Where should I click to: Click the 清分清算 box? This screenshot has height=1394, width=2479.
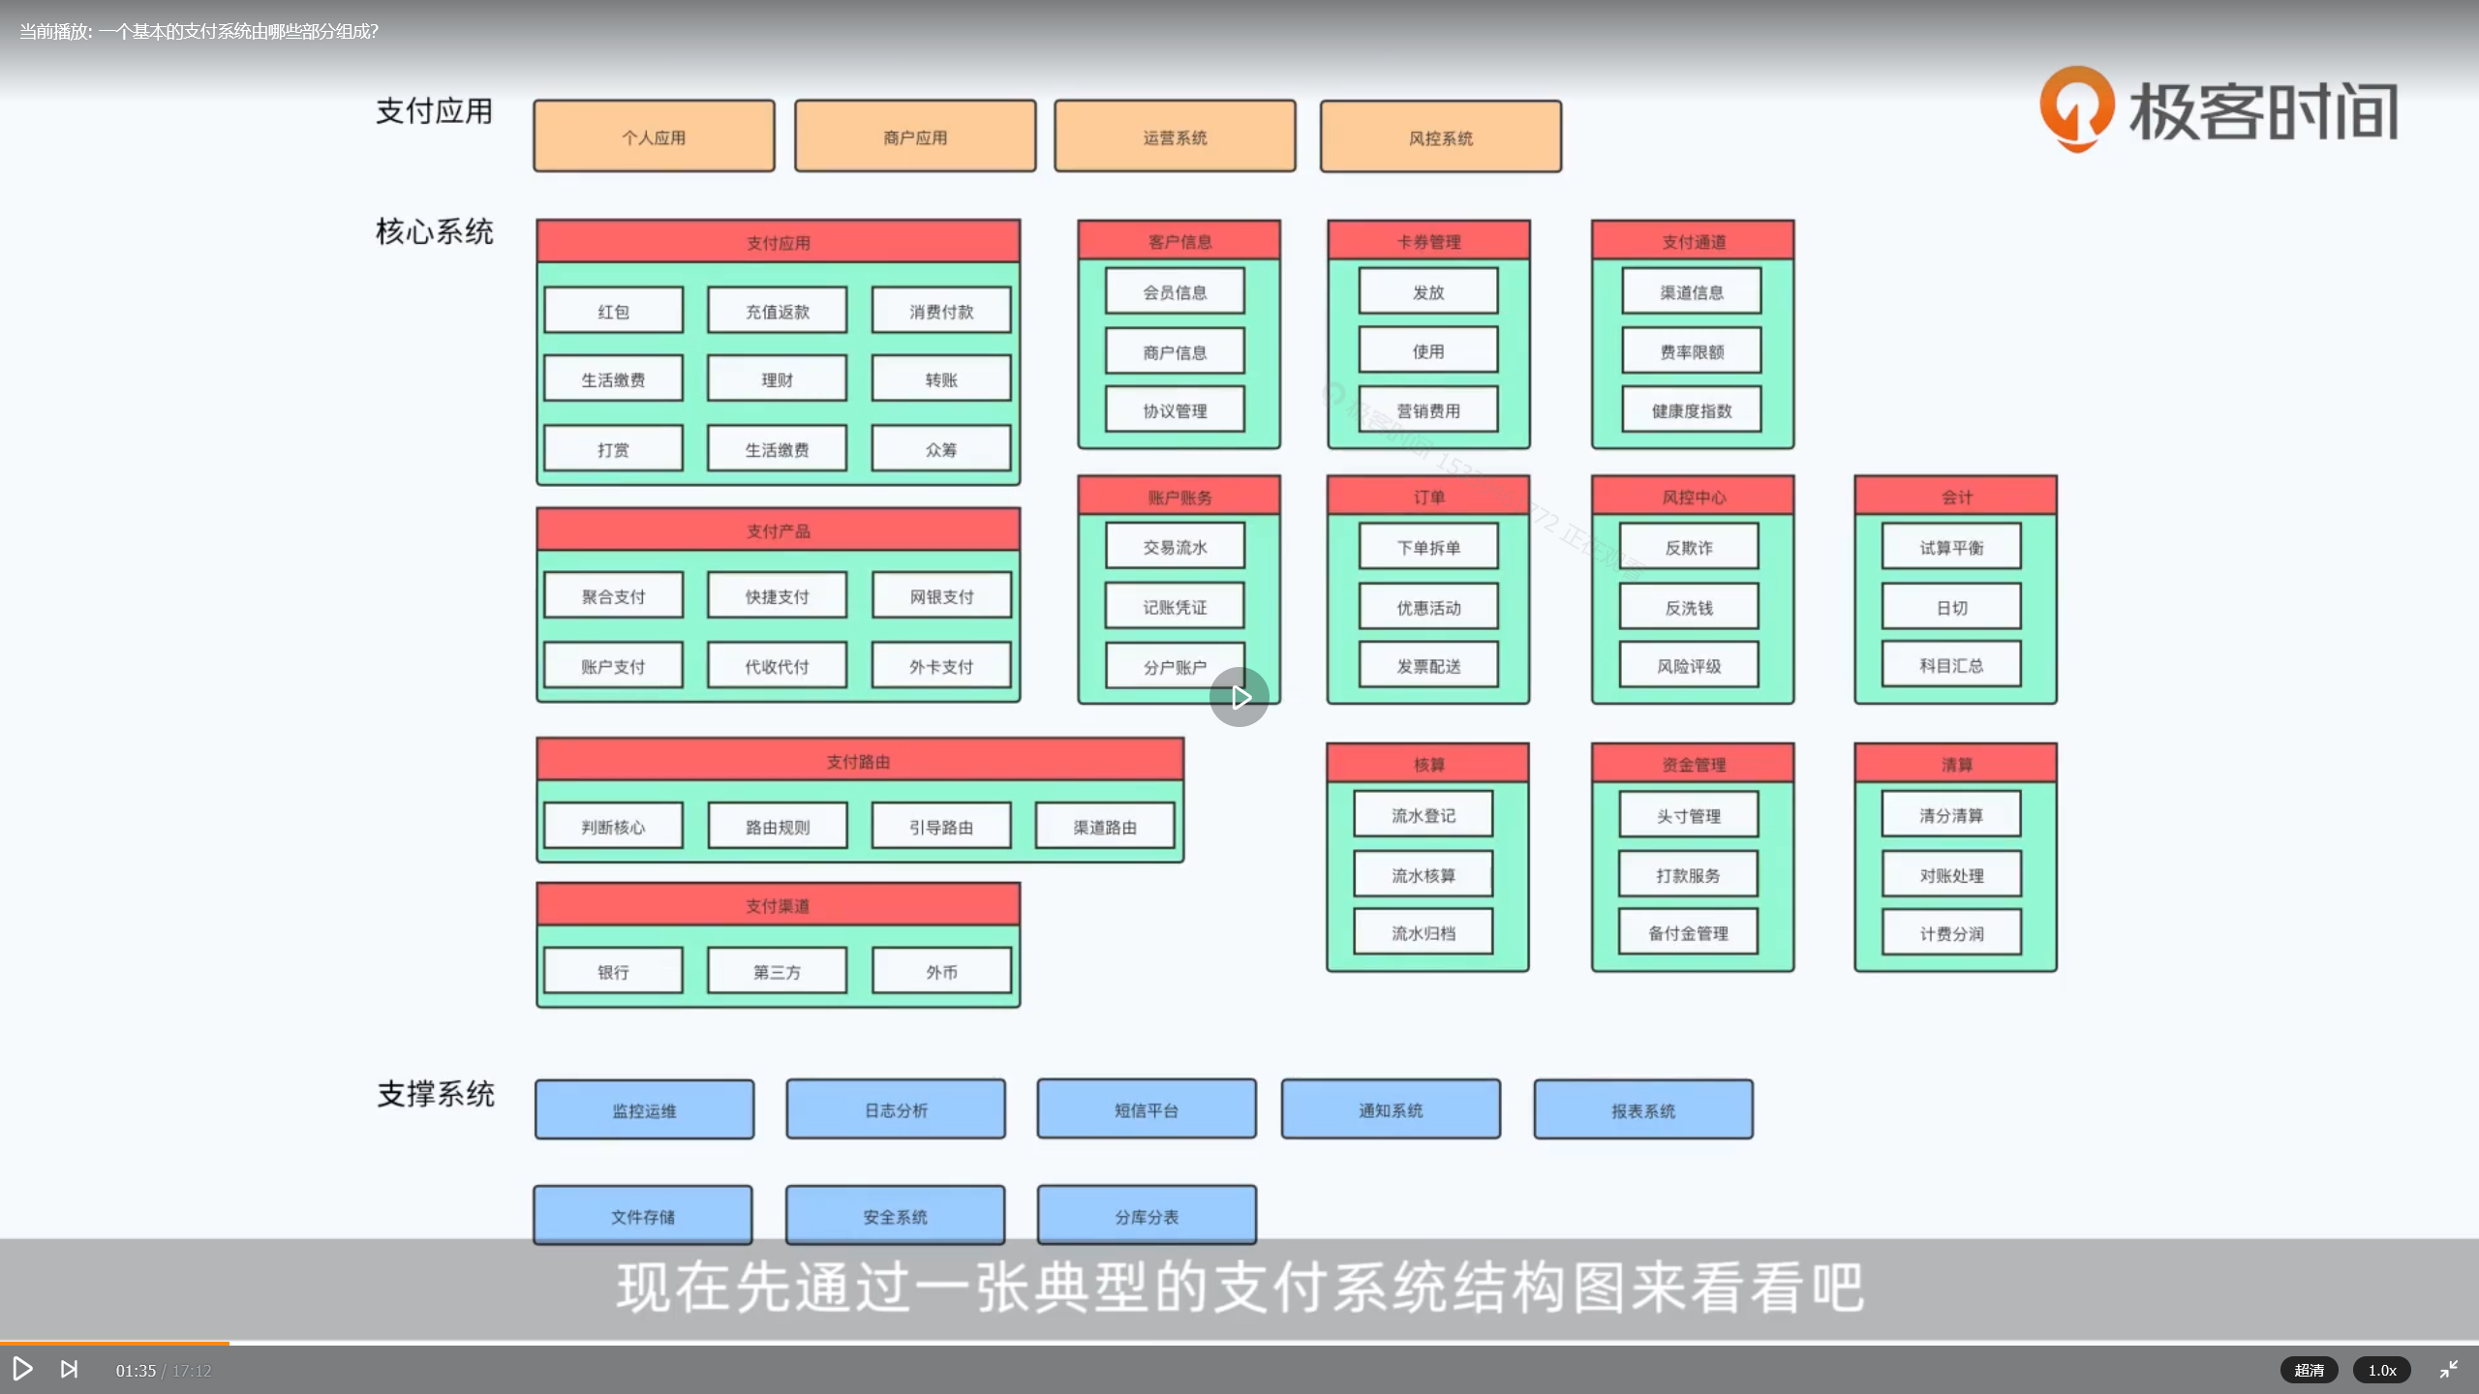[x=1951, y=815]
